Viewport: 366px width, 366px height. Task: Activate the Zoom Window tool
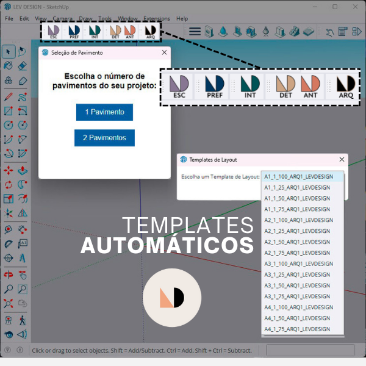pyautogui.click(x=23, y=289)
